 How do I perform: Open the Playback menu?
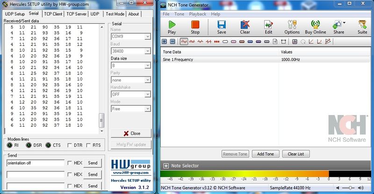(x=197, y=14)
